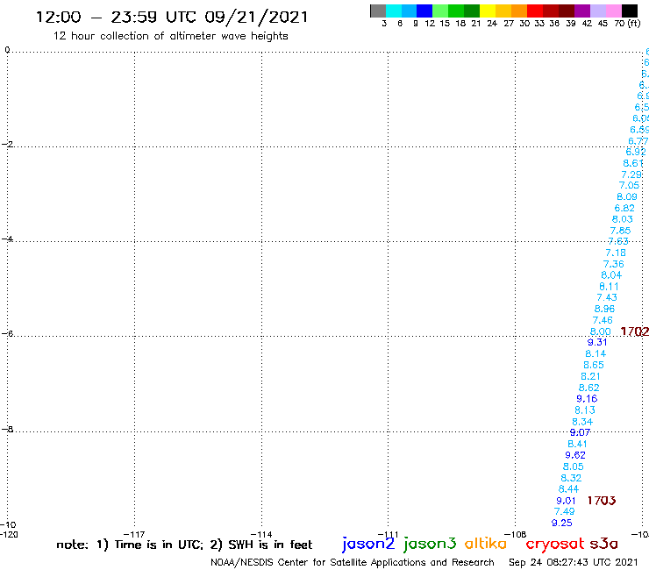Click the wave height value 7.46

(603, 320)
